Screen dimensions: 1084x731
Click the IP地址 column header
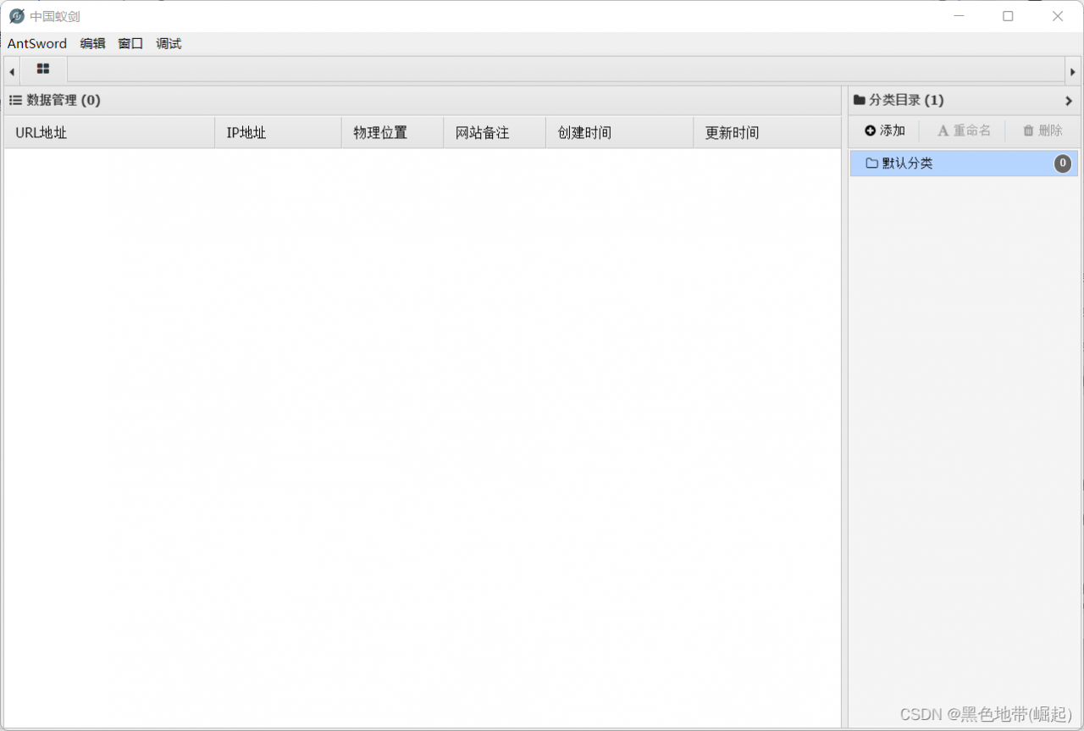point(278,132)
